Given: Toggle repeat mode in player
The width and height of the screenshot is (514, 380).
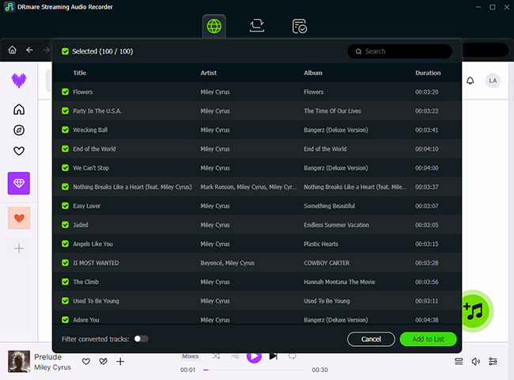Looking at the screenshot, I should 292,356.
